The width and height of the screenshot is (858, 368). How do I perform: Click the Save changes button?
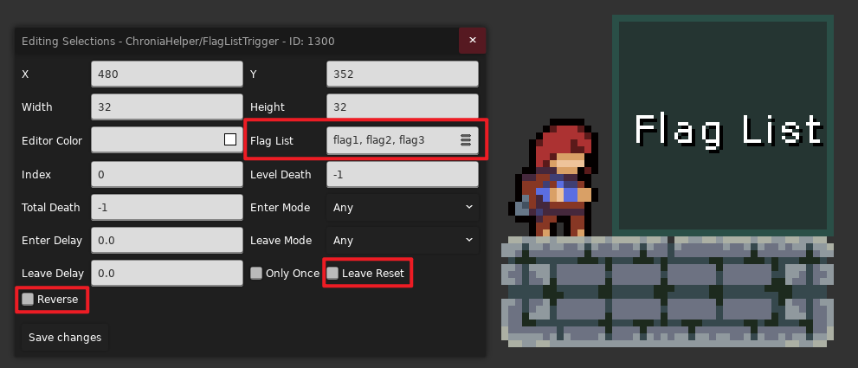point(65,338)
